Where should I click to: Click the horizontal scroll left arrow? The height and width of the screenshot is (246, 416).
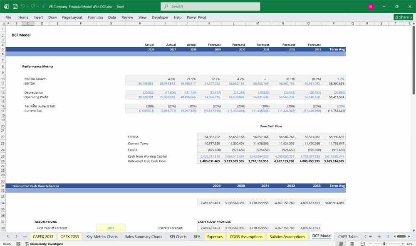tap(394, 236)
